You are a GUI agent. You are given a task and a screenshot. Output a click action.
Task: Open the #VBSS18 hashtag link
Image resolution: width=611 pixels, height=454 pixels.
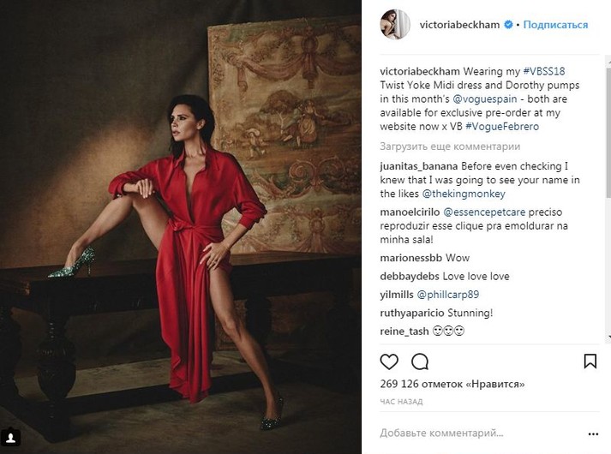543,71
